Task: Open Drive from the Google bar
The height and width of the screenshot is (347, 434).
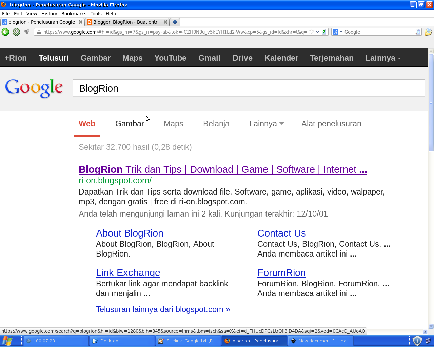Action: (x=242, y=58)
